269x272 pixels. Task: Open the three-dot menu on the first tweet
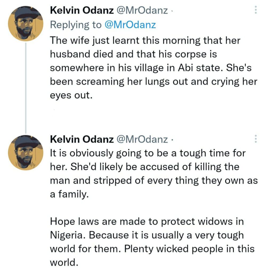pyautogui.click(x=256, y=10)
